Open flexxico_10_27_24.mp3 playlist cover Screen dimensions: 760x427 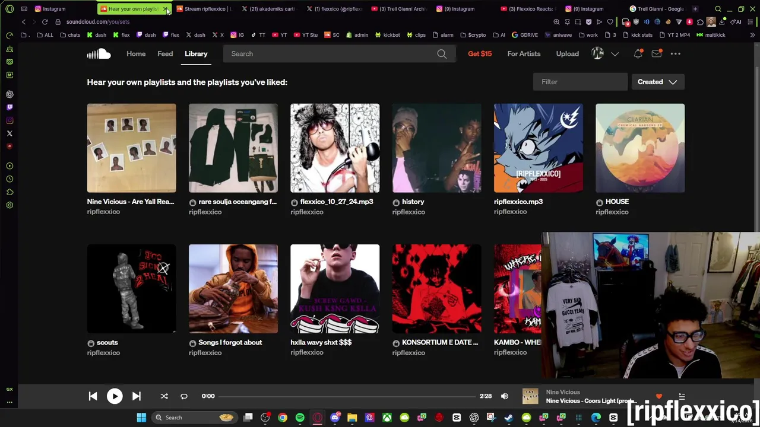point(335,148)
